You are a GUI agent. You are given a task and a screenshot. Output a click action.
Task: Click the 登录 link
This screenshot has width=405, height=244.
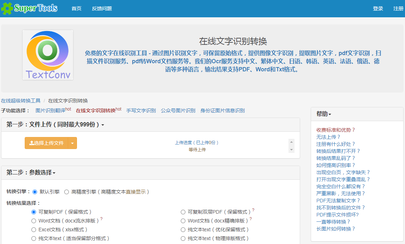(378, 8)
